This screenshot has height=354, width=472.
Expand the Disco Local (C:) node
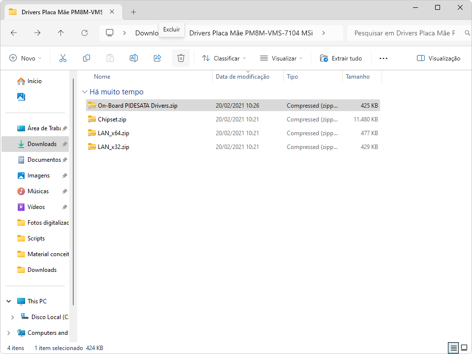point(12,317)
